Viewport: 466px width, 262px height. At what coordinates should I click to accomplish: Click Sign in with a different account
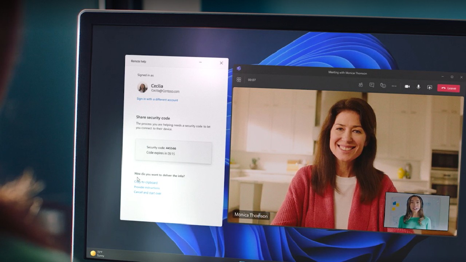pos(157,99)
